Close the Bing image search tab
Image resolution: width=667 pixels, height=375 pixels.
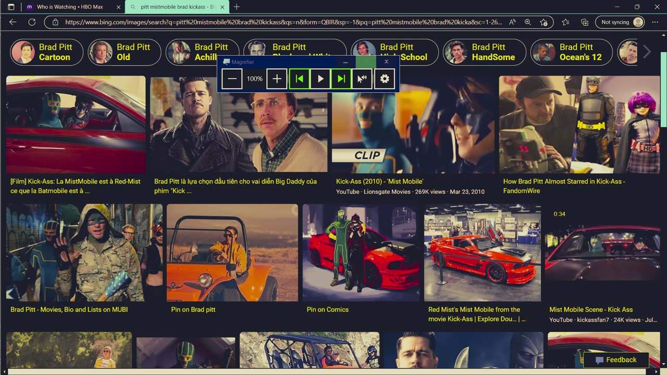pyautogui.click(x=222, y=7)
